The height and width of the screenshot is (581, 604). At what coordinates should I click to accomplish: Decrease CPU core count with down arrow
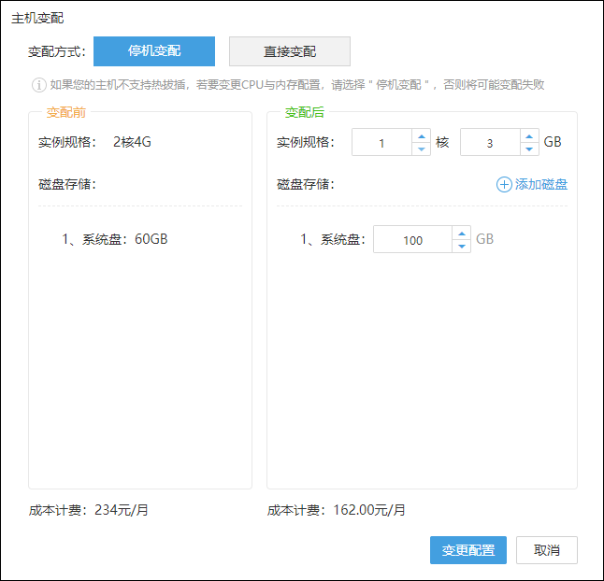point(421,149)
